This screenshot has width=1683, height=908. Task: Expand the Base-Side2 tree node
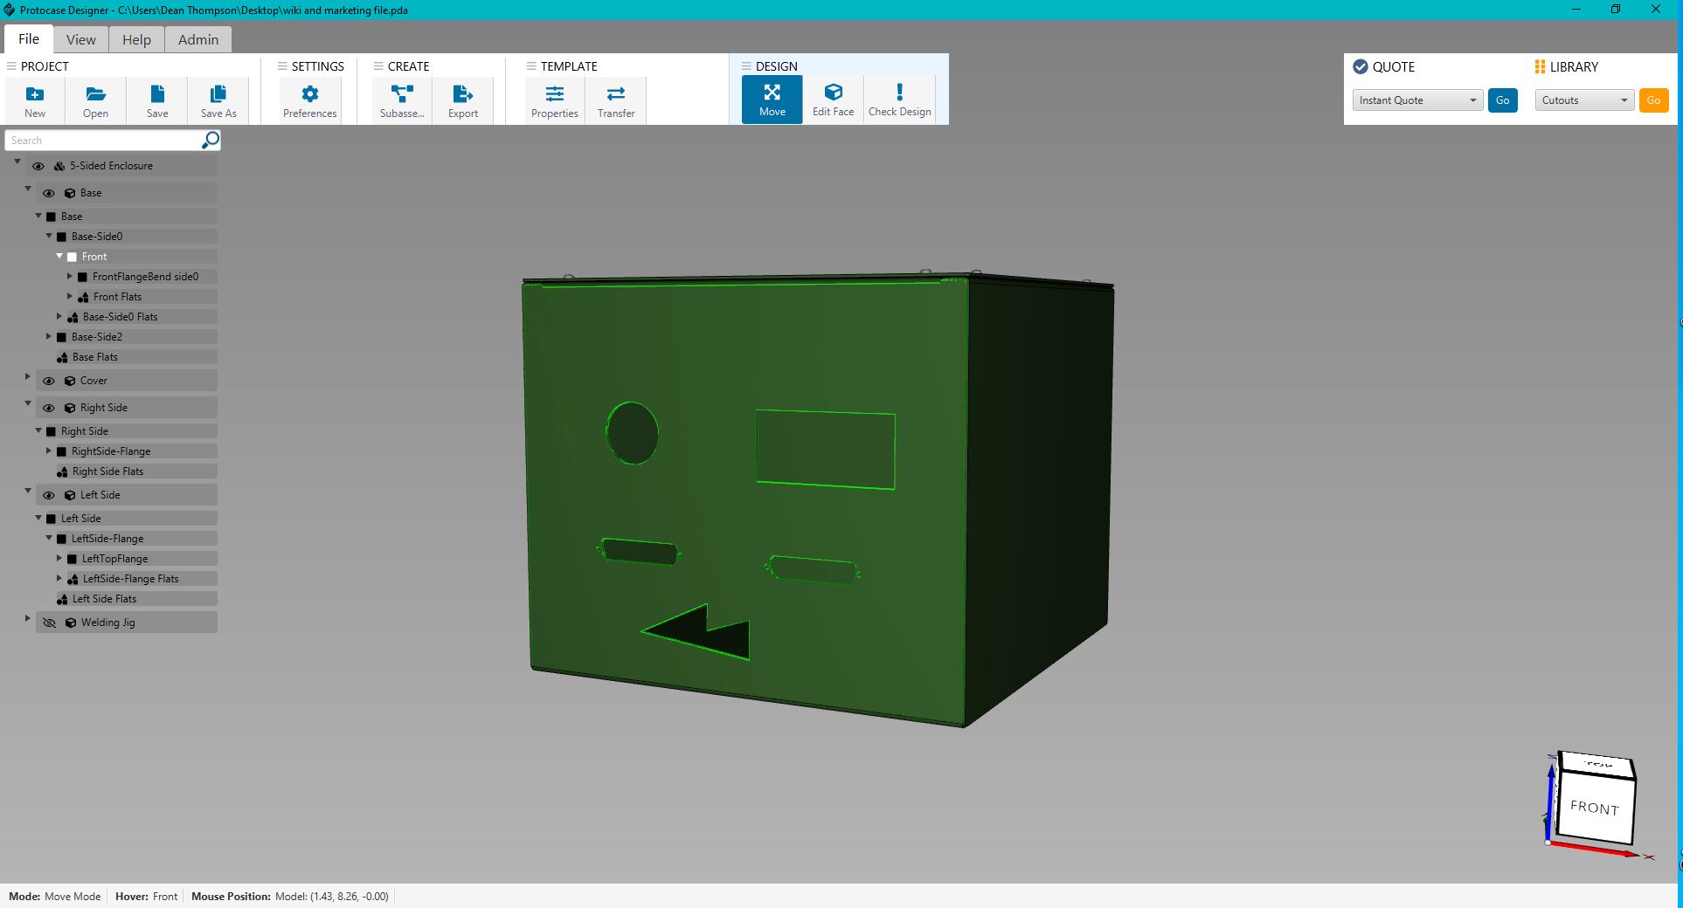point(49,336)
